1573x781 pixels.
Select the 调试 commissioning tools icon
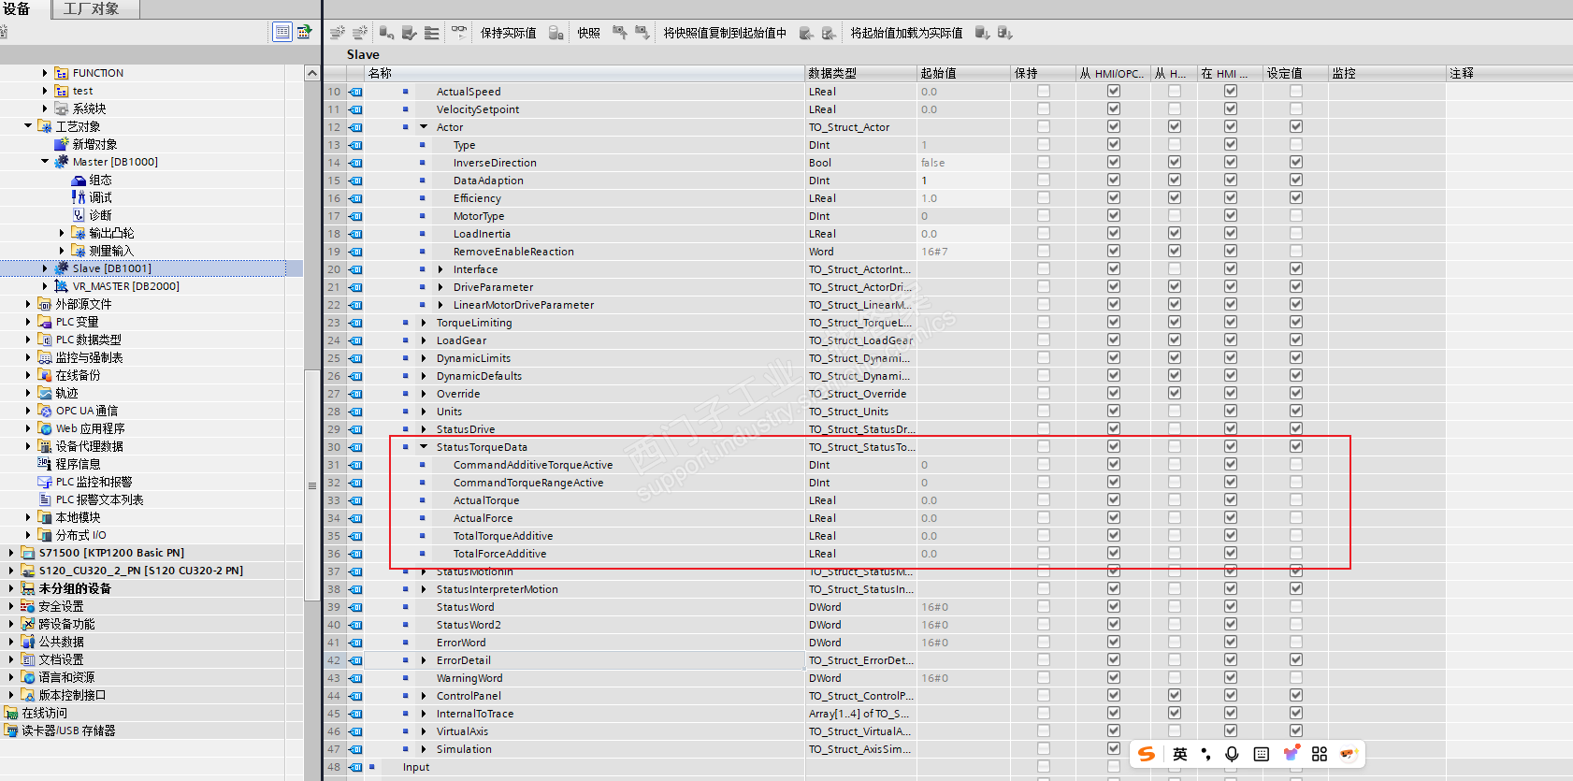point(79,197)
